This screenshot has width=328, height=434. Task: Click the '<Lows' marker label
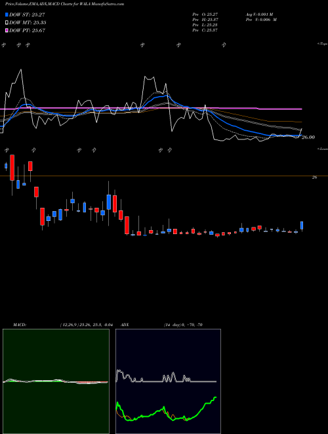[323, 149]
